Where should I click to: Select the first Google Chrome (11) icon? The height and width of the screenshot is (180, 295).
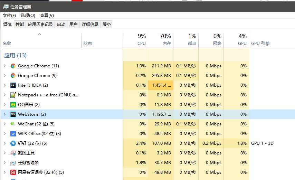[x=13, y=66]
